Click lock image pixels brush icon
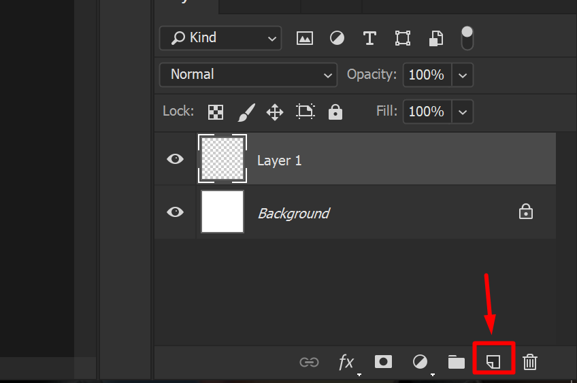The width and height of the screenshot is (577, 383). pyautogui.click(x=246, y=112)
